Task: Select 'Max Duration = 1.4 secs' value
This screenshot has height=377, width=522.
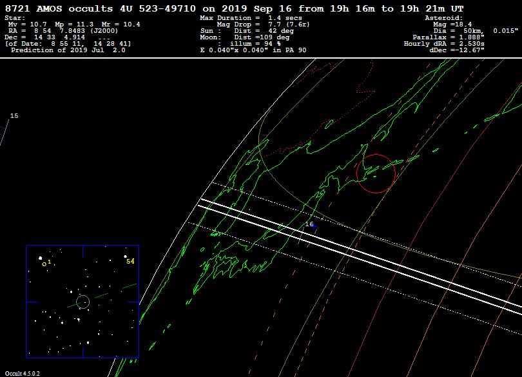Action: point(251,18)
